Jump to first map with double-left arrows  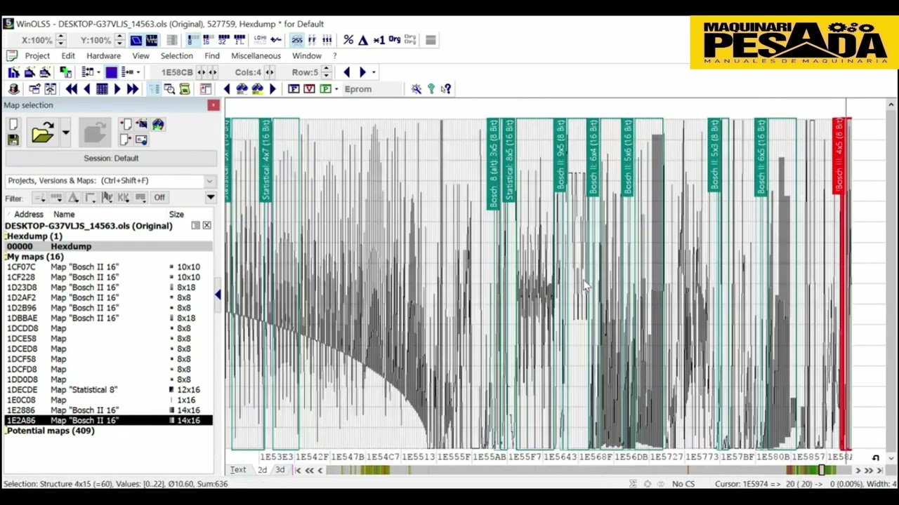click(71, 89)
